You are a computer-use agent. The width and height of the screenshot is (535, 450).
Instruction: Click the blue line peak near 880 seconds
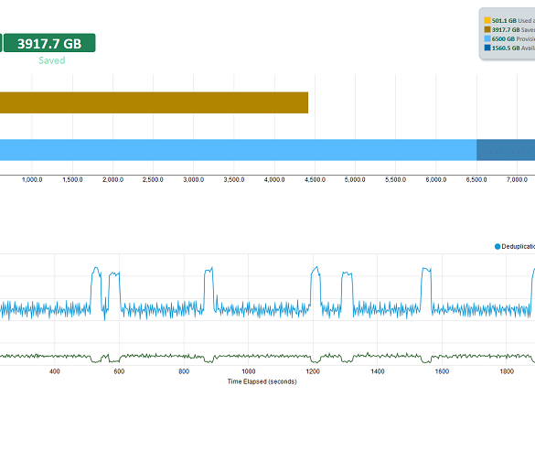point(209,270)
